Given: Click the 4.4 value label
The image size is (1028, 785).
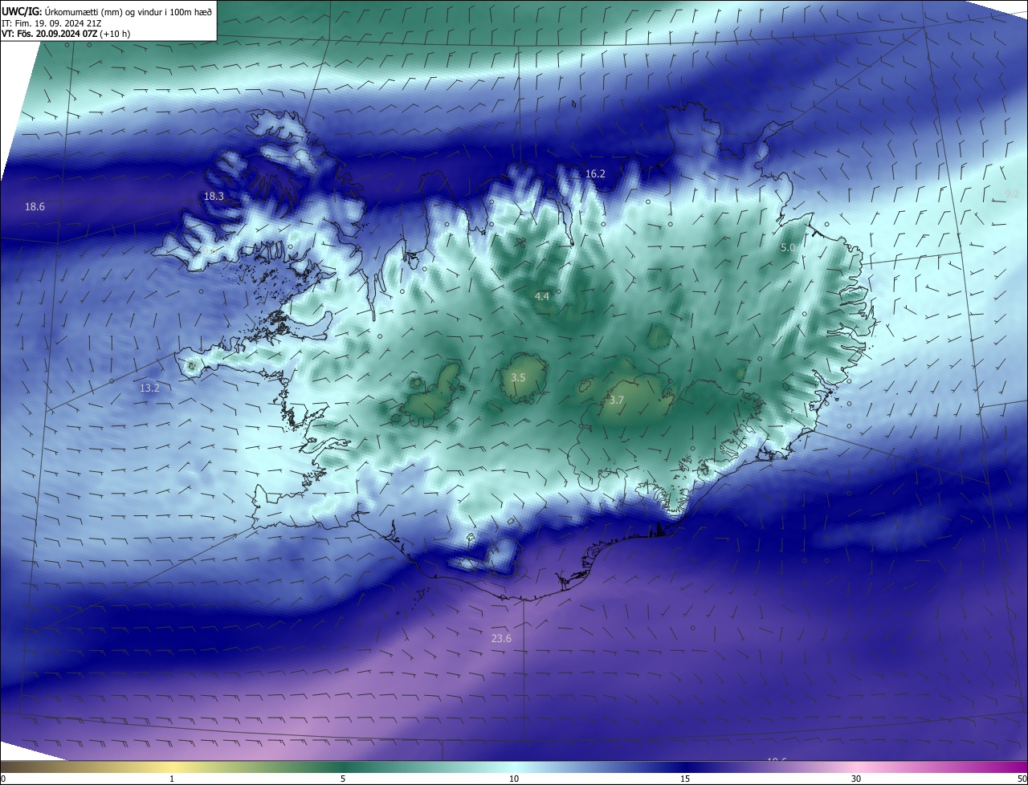Looking at the screenshot, I should pos(542,296).
